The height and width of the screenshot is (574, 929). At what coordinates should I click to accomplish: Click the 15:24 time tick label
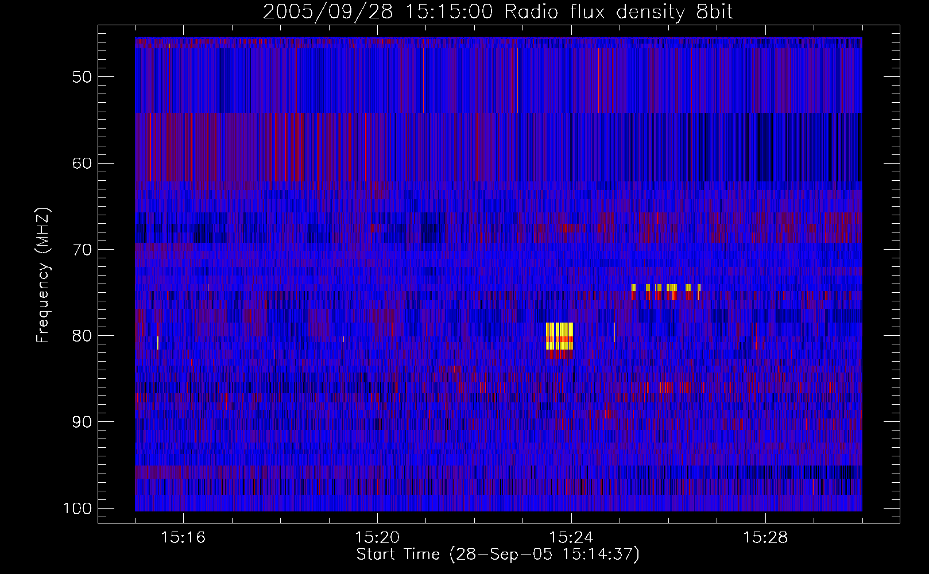click(571, 537)
